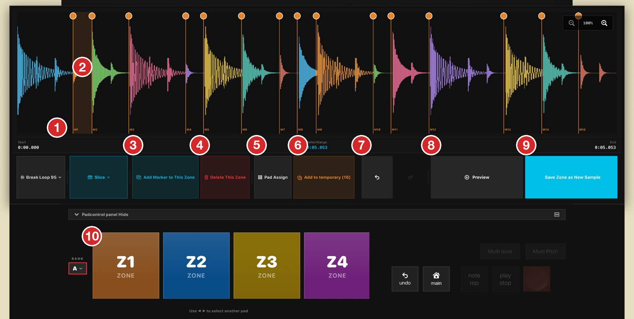Zoom out the waveform view
This screenshot has width=634, height=319.
click(571, 23)
